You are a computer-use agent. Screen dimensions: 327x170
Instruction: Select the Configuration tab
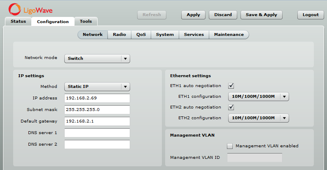pyautogui.click(x=53, y=21)
